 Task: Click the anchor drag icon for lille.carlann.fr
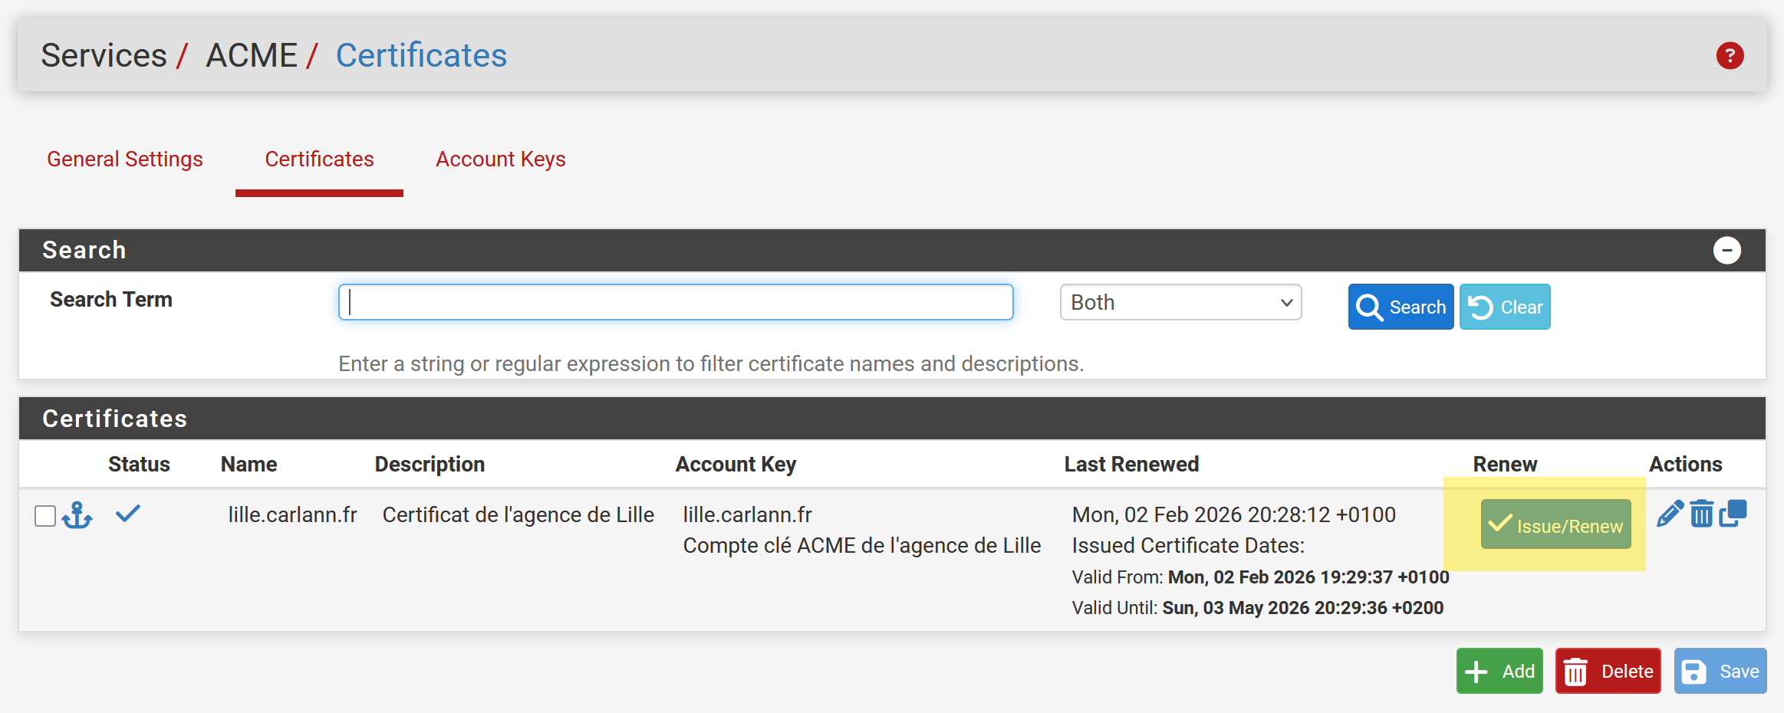tap(77, 515)
